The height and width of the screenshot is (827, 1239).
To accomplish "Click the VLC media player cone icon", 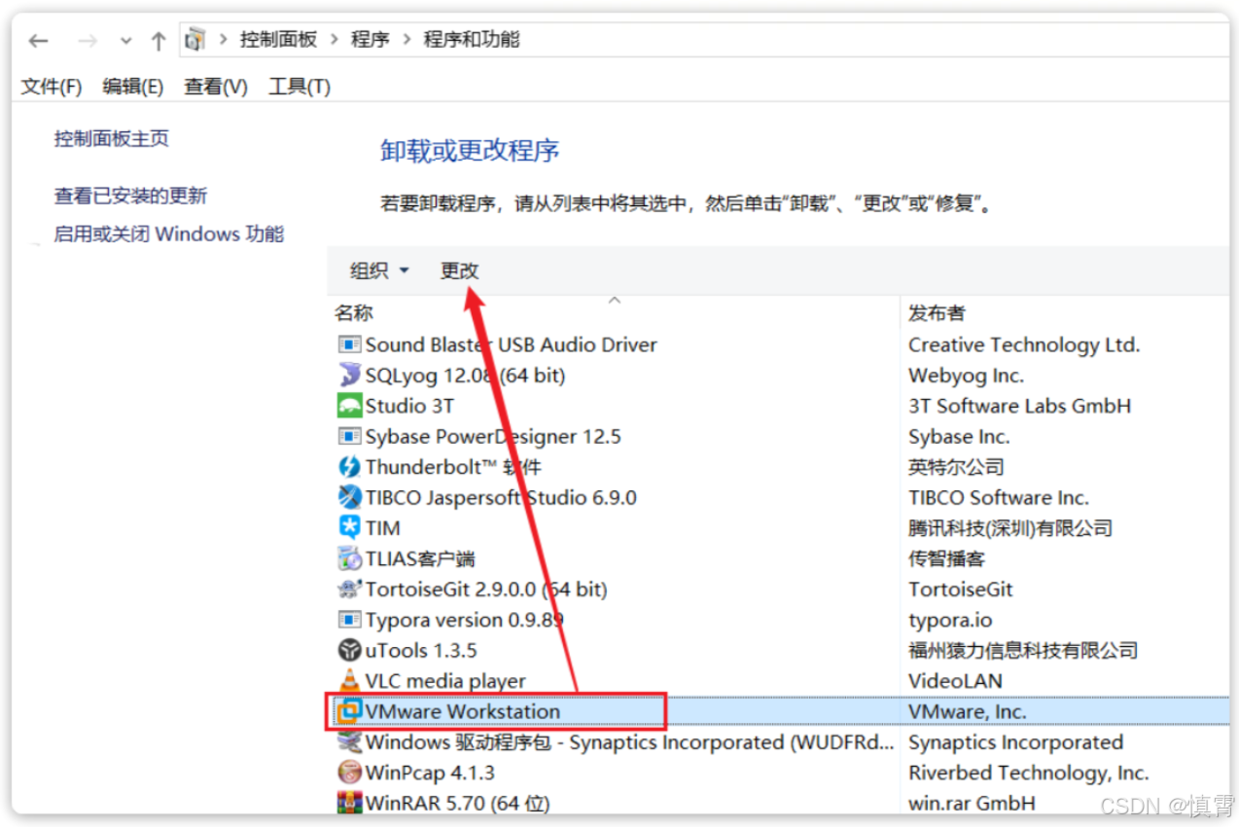I will (x=349, y=680).
